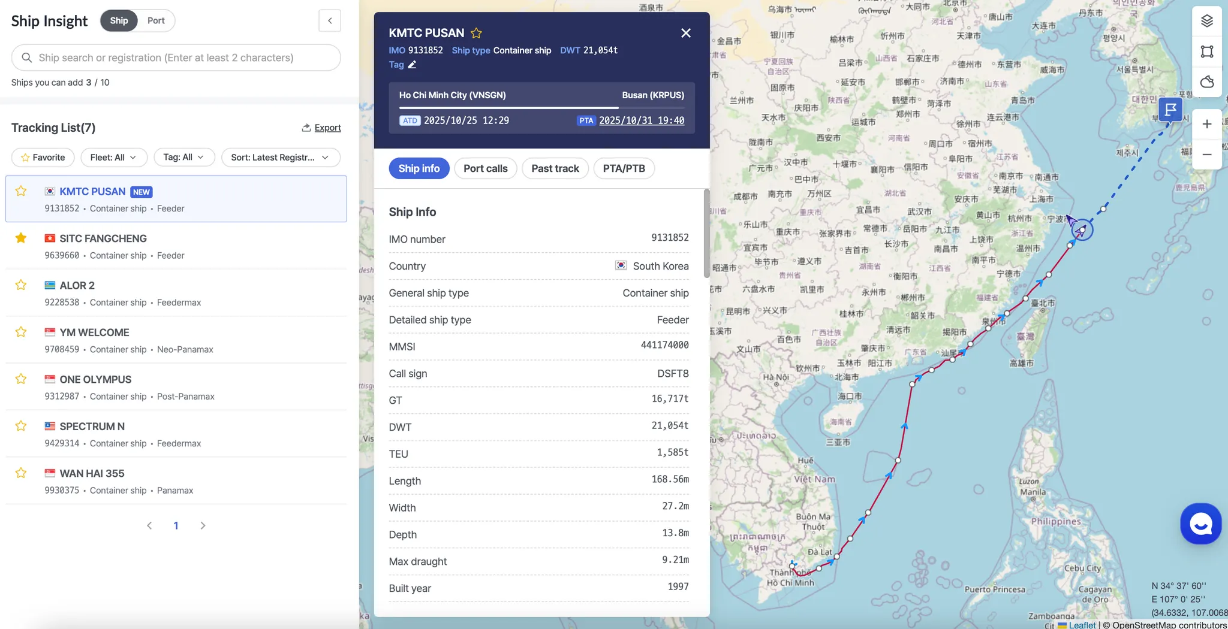Click the Call sign value DSFT8
1228x629 pixels.
click(673, 373)
